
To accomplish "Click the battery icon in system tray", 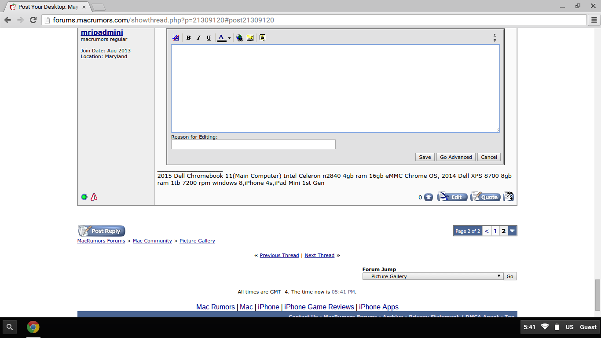I will click(x=557, y=327).
